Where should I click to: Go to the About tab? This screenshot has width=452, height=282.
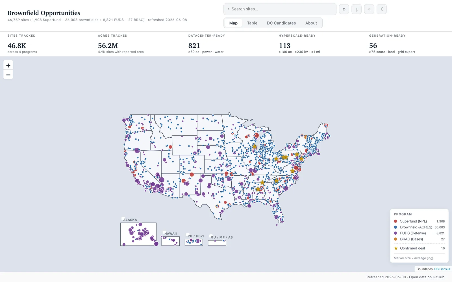(311, 23)
